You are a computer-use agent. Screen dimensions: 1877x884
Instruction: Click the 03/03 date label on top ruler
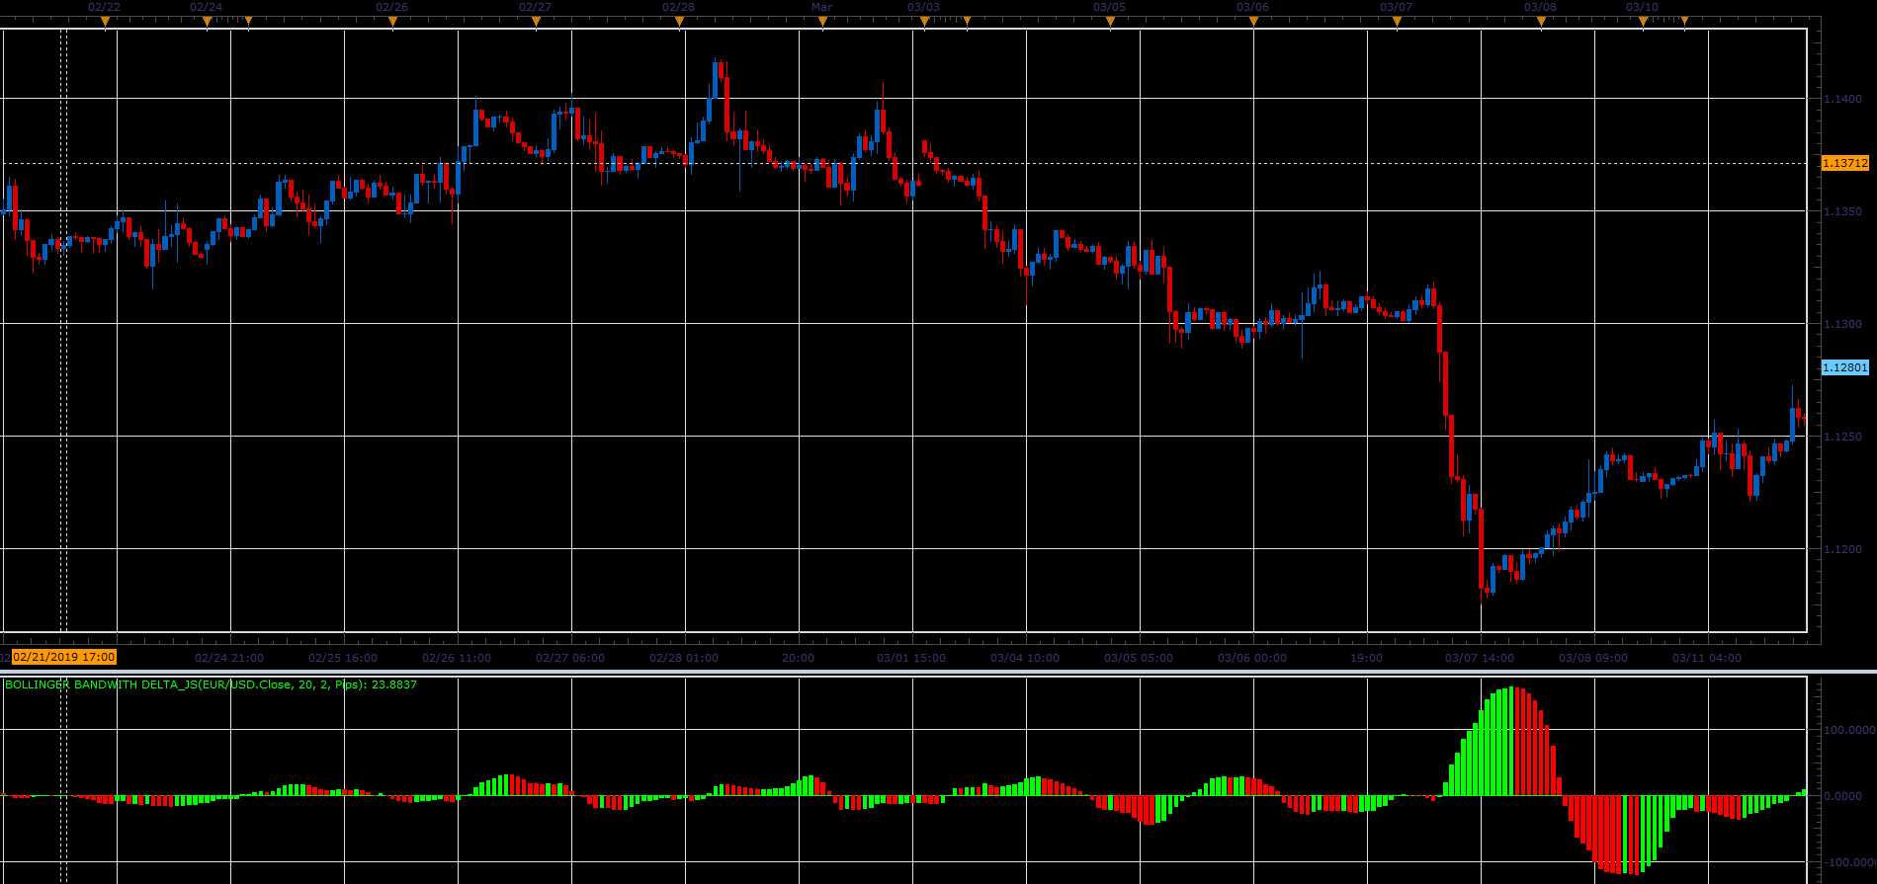pyautogui.click(x=923, y=7)
